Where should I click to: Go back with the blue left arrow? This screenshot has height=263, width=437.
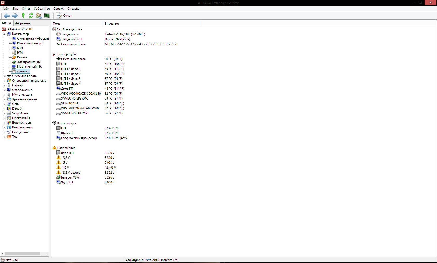pos(7,16)
